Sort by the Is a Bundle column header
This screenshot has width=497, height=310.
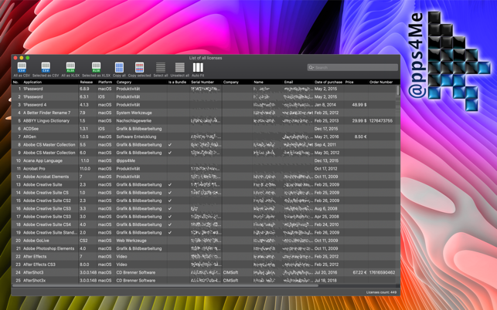click(x=178, y=82)
